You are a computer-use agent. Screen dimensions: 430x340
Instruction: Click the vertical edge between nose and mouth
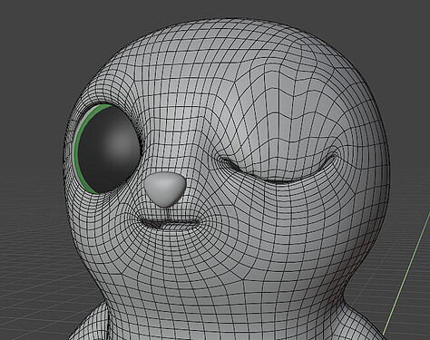tap(166, 214)
